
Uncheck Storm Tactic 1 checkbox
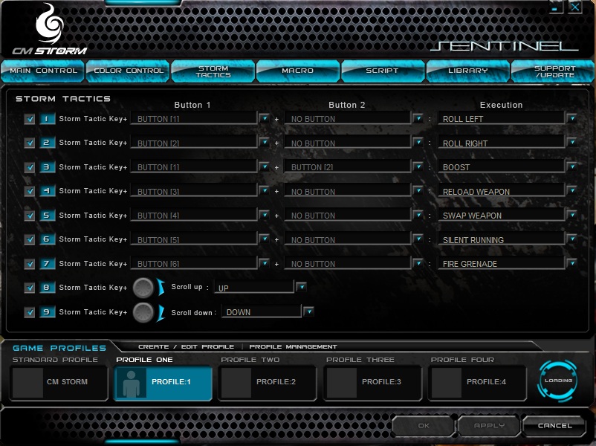pos(29,120)
